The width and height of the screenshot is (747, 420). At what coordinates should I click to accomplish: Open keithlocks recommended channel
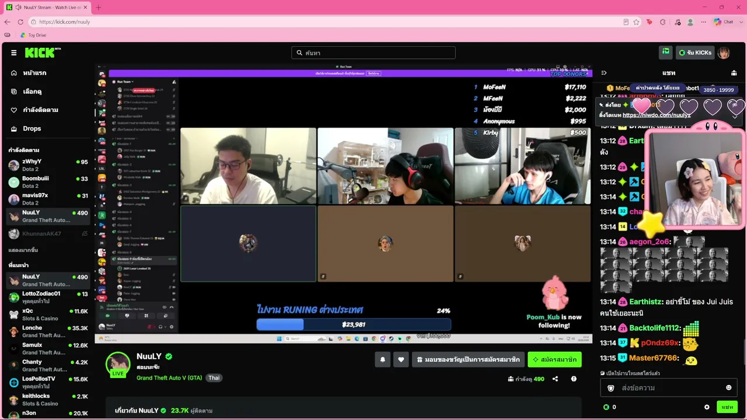coord(49,400)
